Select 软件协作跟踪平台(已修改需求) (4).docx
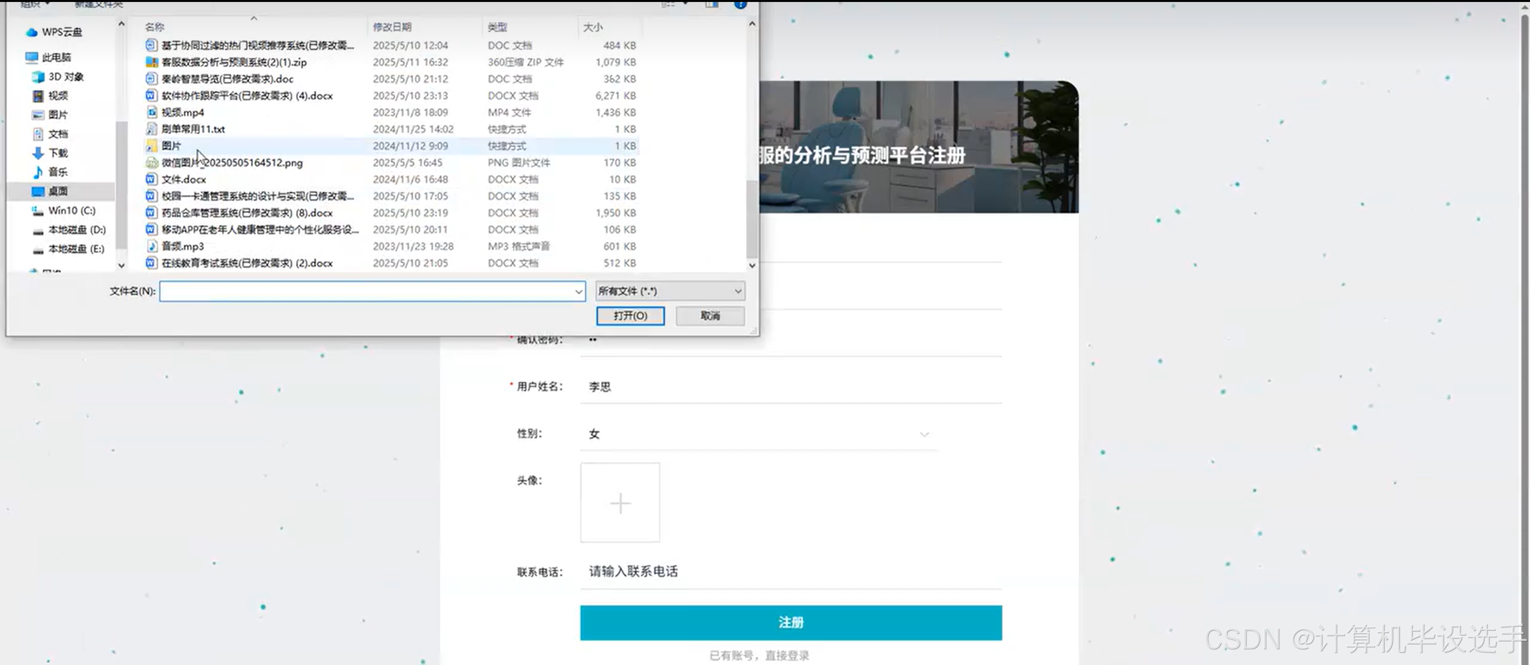Image resolution: width=1530 pixels, height=665 pixels. (247, 95)
